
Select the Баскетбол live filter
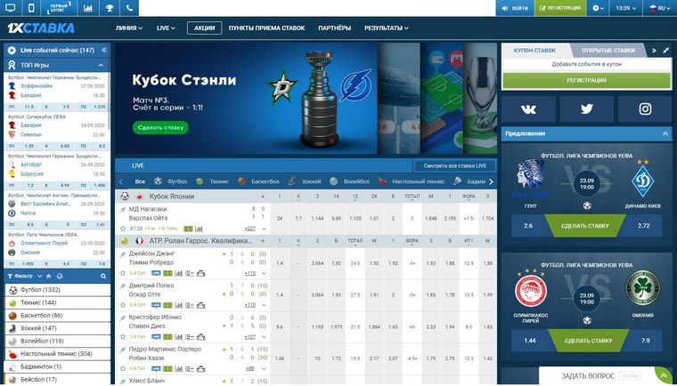(258, 181)
